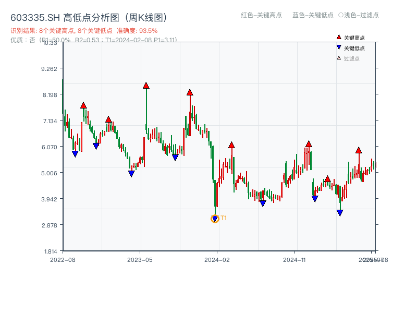This screenshot has height=313, width=417.
Task: Toggle the 过滤点 legend entry
Action: point(352,57)
